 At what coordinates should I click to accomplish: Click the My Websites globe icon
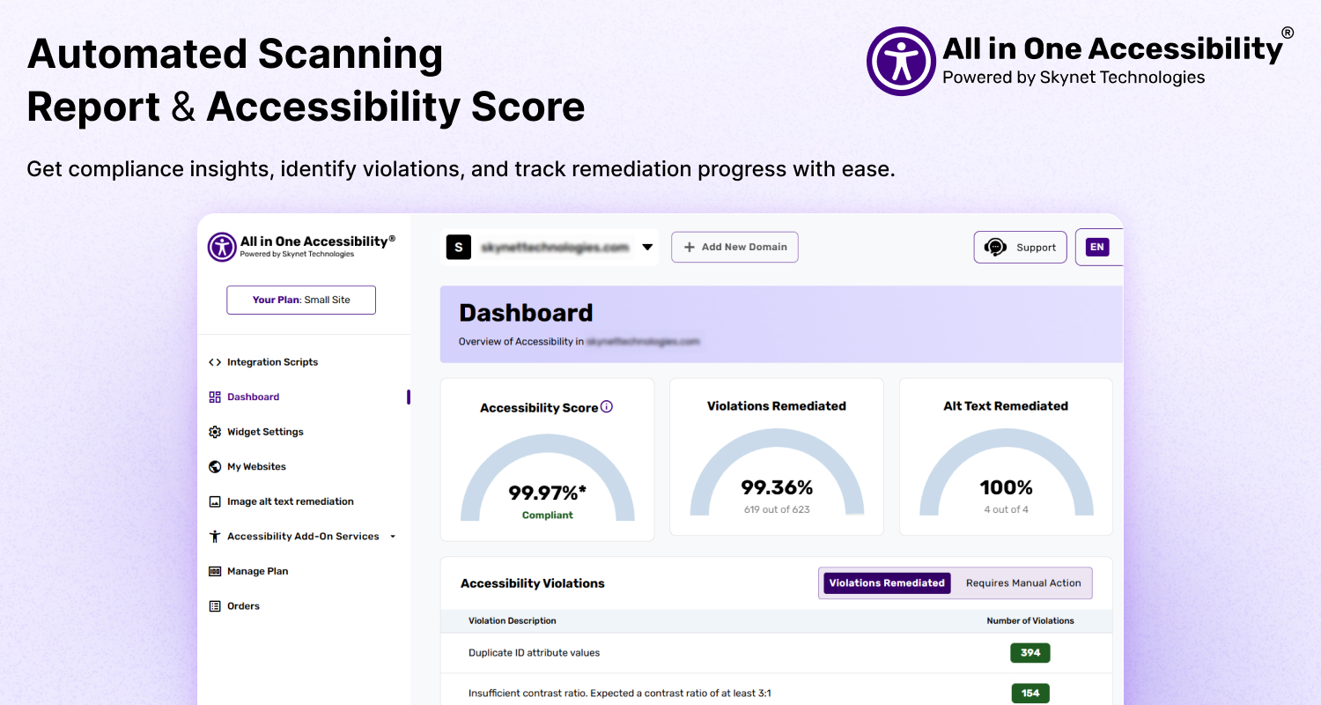tap(215, 467)
